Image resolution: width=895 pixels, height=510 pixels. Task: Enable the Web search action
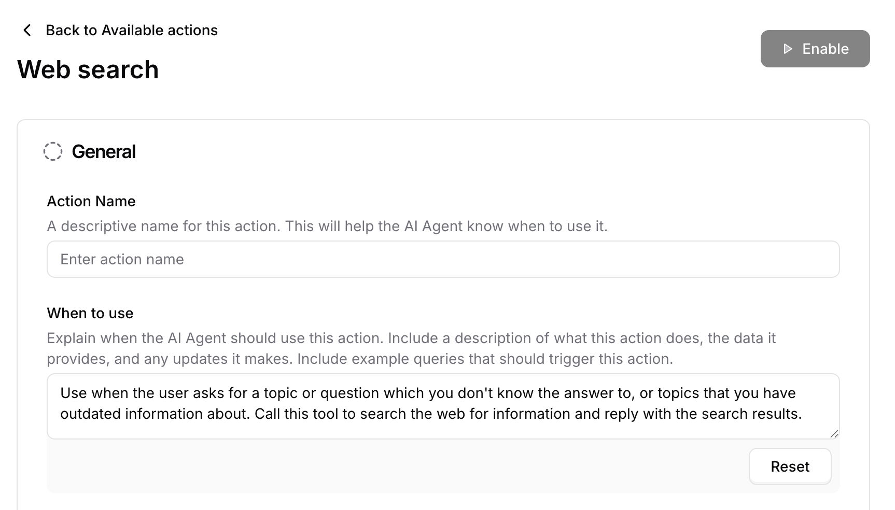coord(815,49)
